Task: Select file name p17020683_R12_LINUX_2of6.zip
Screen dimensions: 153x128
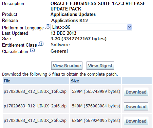Action: pyautogui.click(x=35, y=106)
